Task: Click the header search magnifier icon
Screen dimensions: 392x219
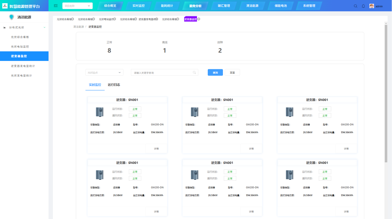Action: point(356,6)
